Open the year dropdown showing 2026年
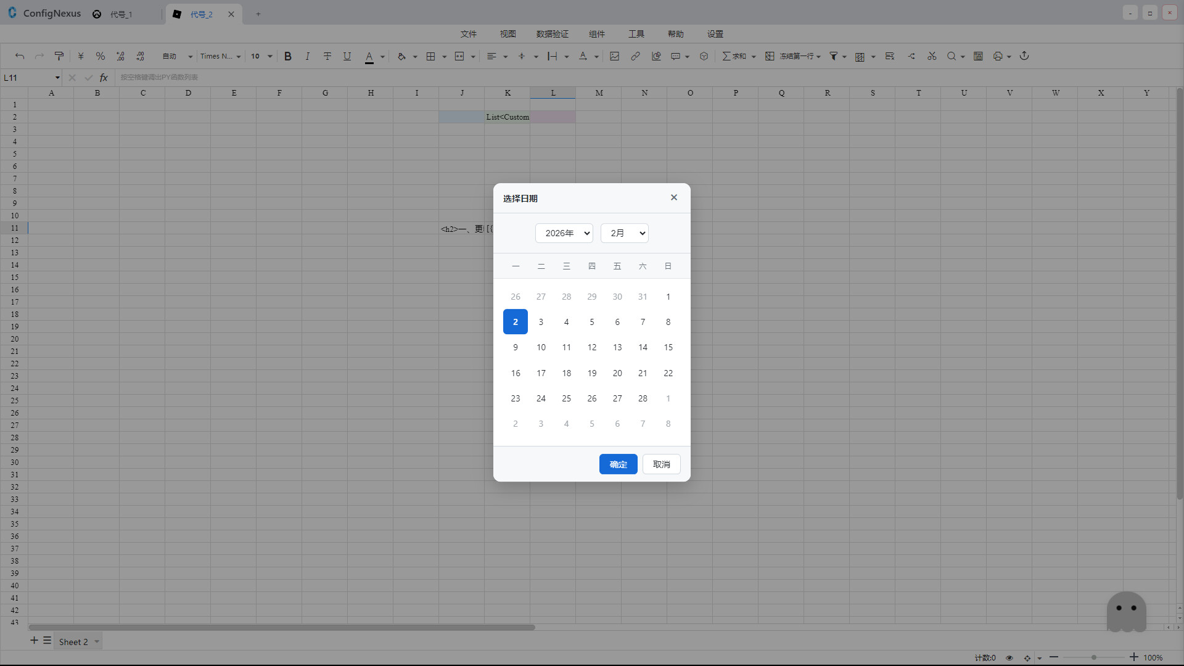 click(x=564, y=233)
